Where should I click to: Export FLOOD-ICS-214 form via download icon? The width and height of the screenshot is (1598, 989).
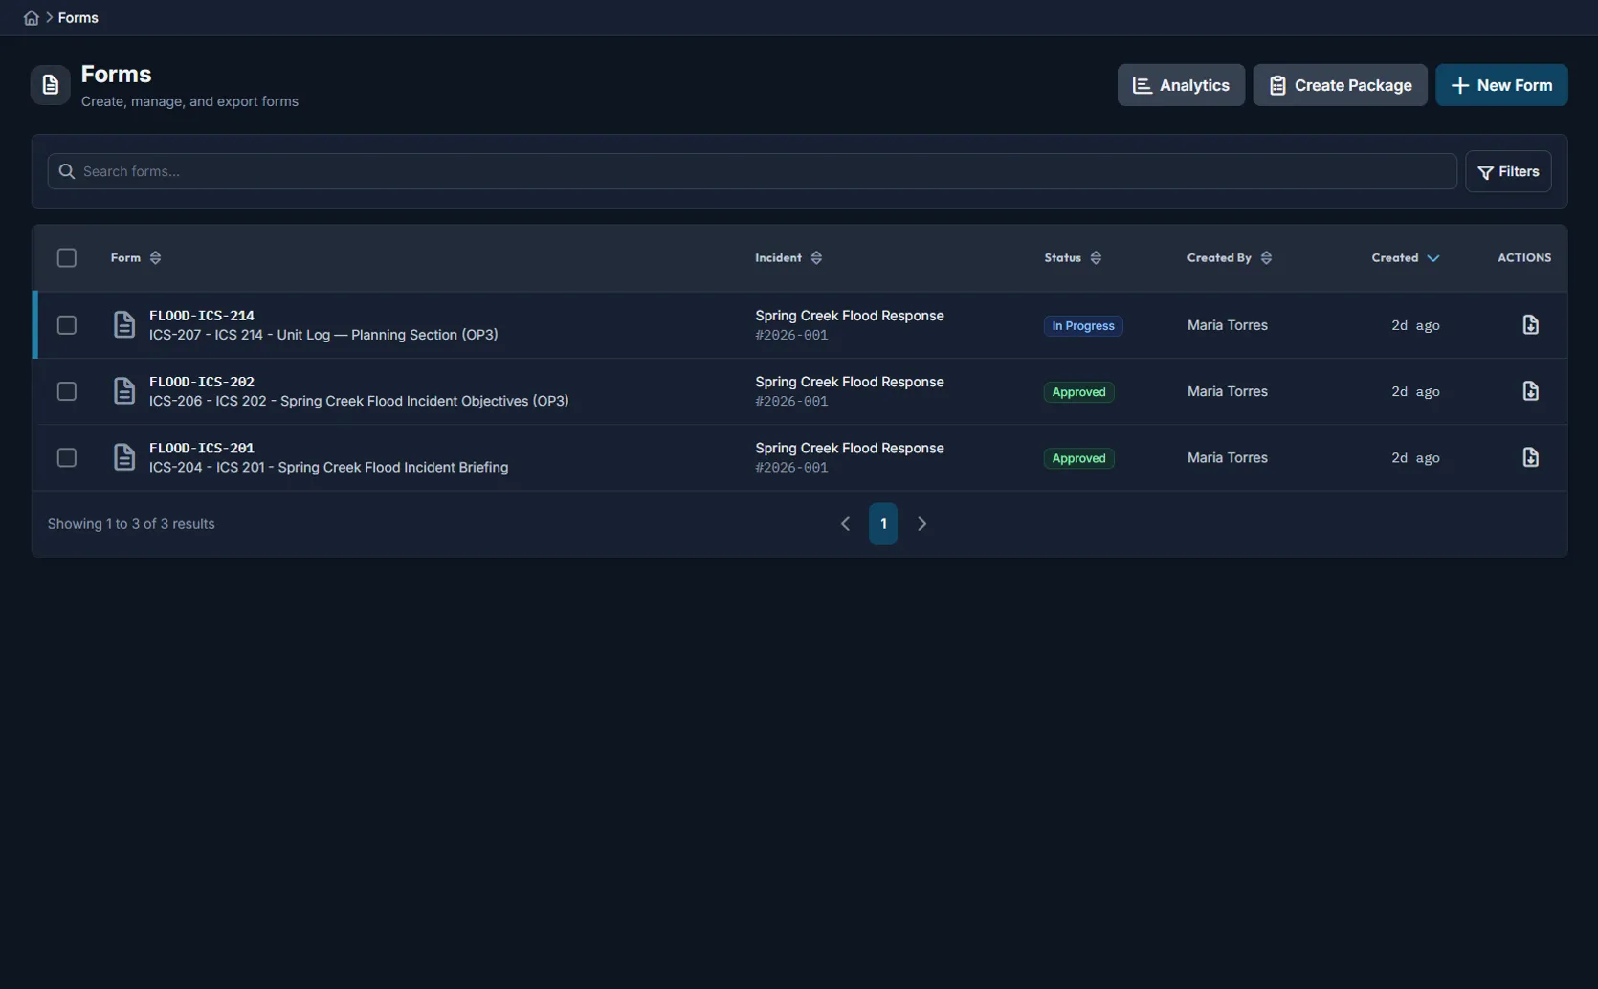click(1530, 325)
